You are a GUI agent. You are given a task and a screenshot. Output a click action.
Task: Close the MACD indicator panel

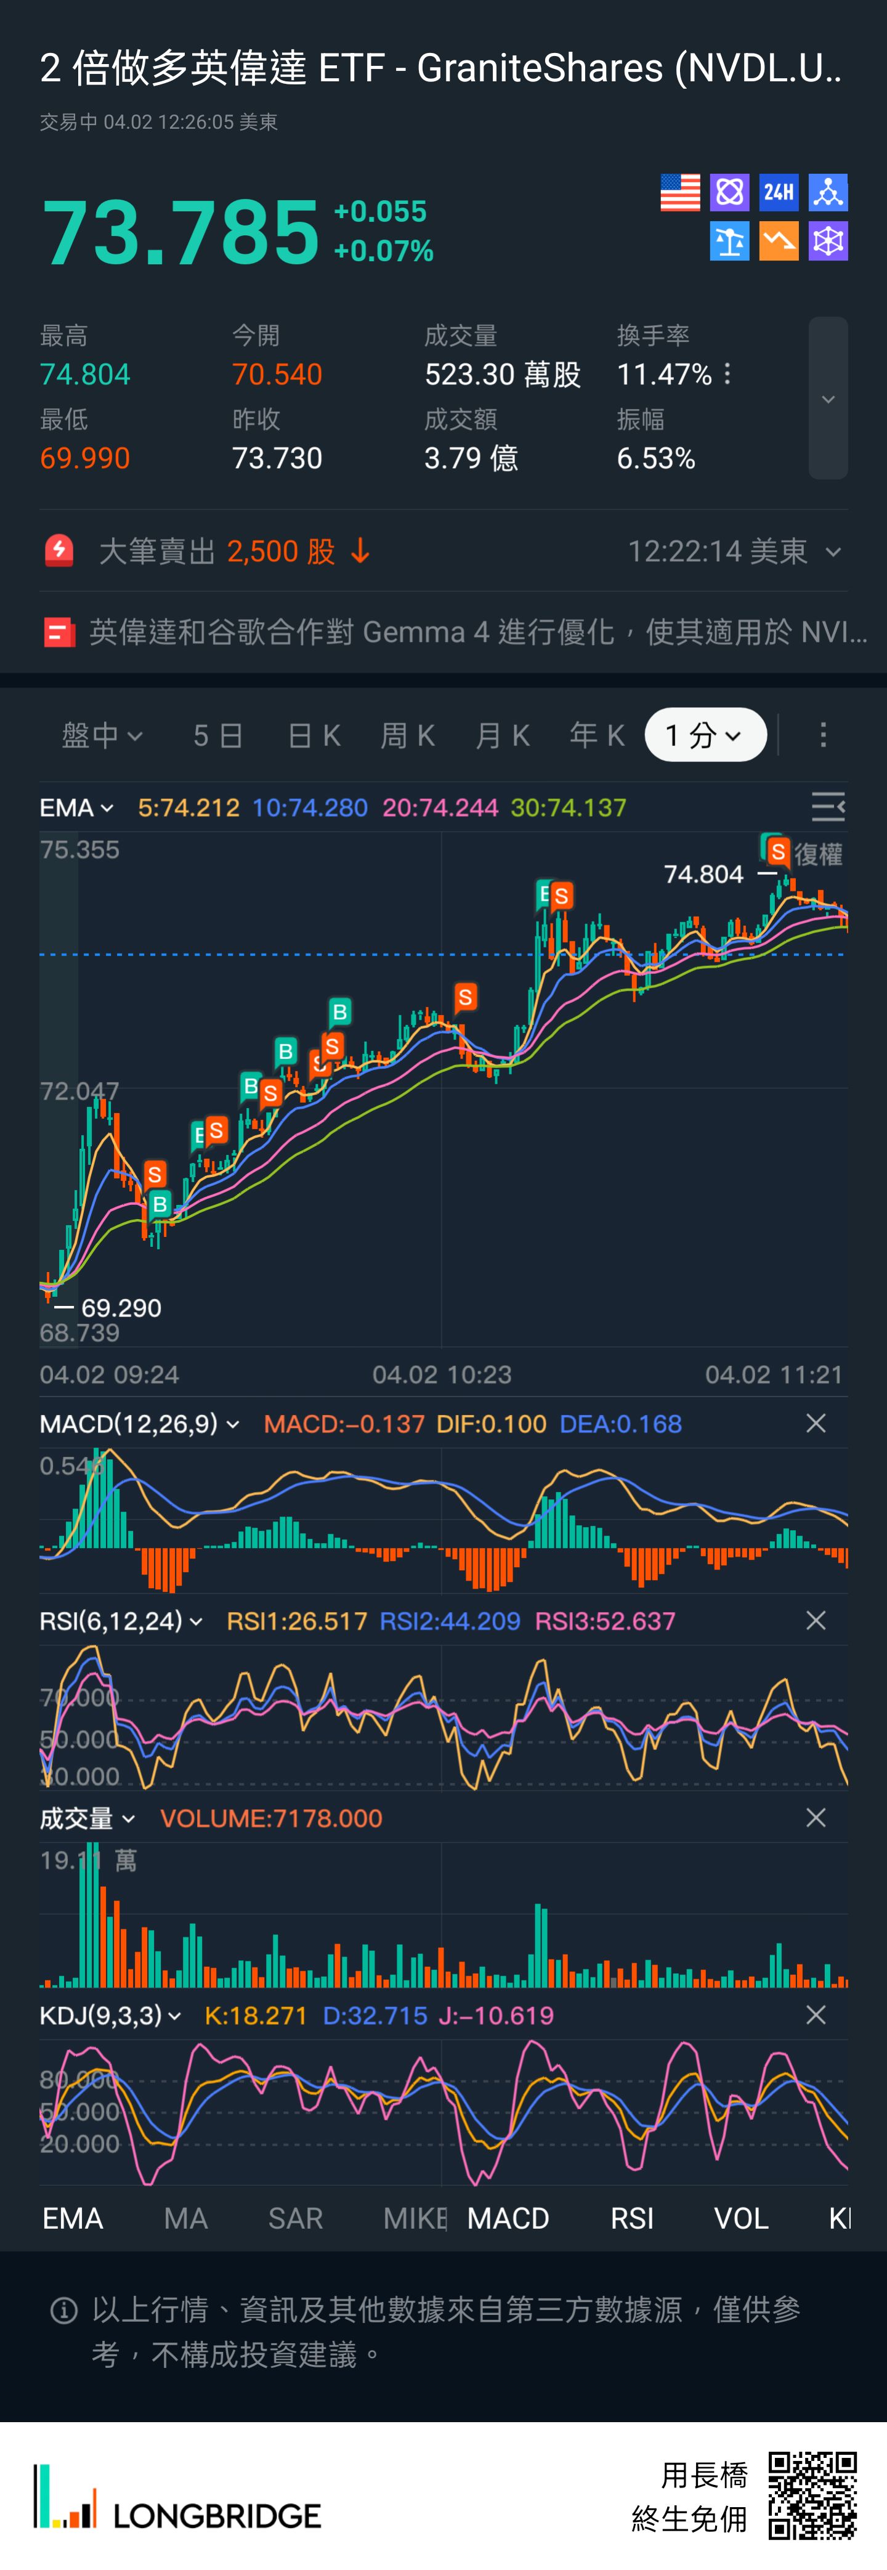pyautogui.click(x=815, y=1424)
